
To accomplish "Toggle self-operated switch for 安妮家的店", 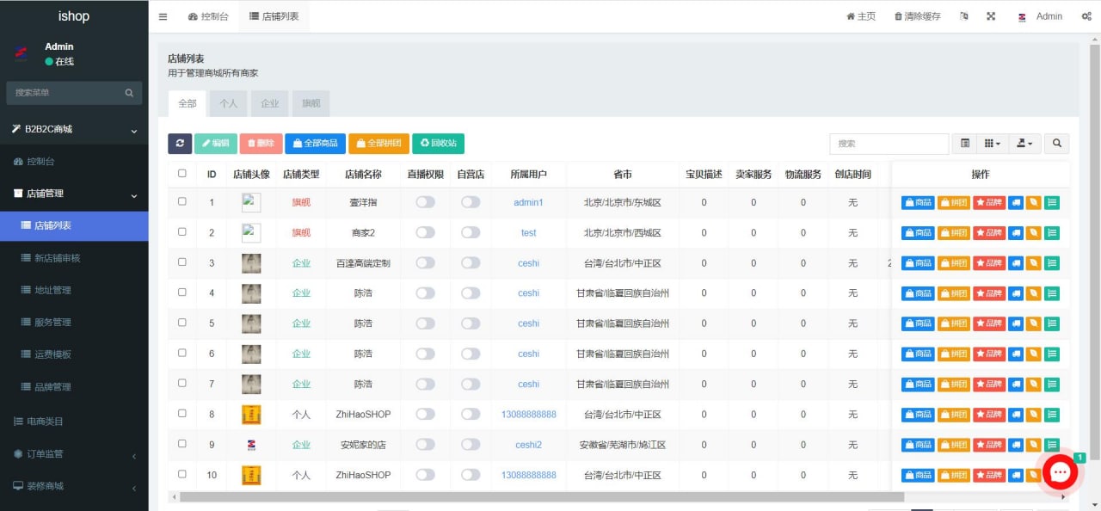I will pos(470,445).
